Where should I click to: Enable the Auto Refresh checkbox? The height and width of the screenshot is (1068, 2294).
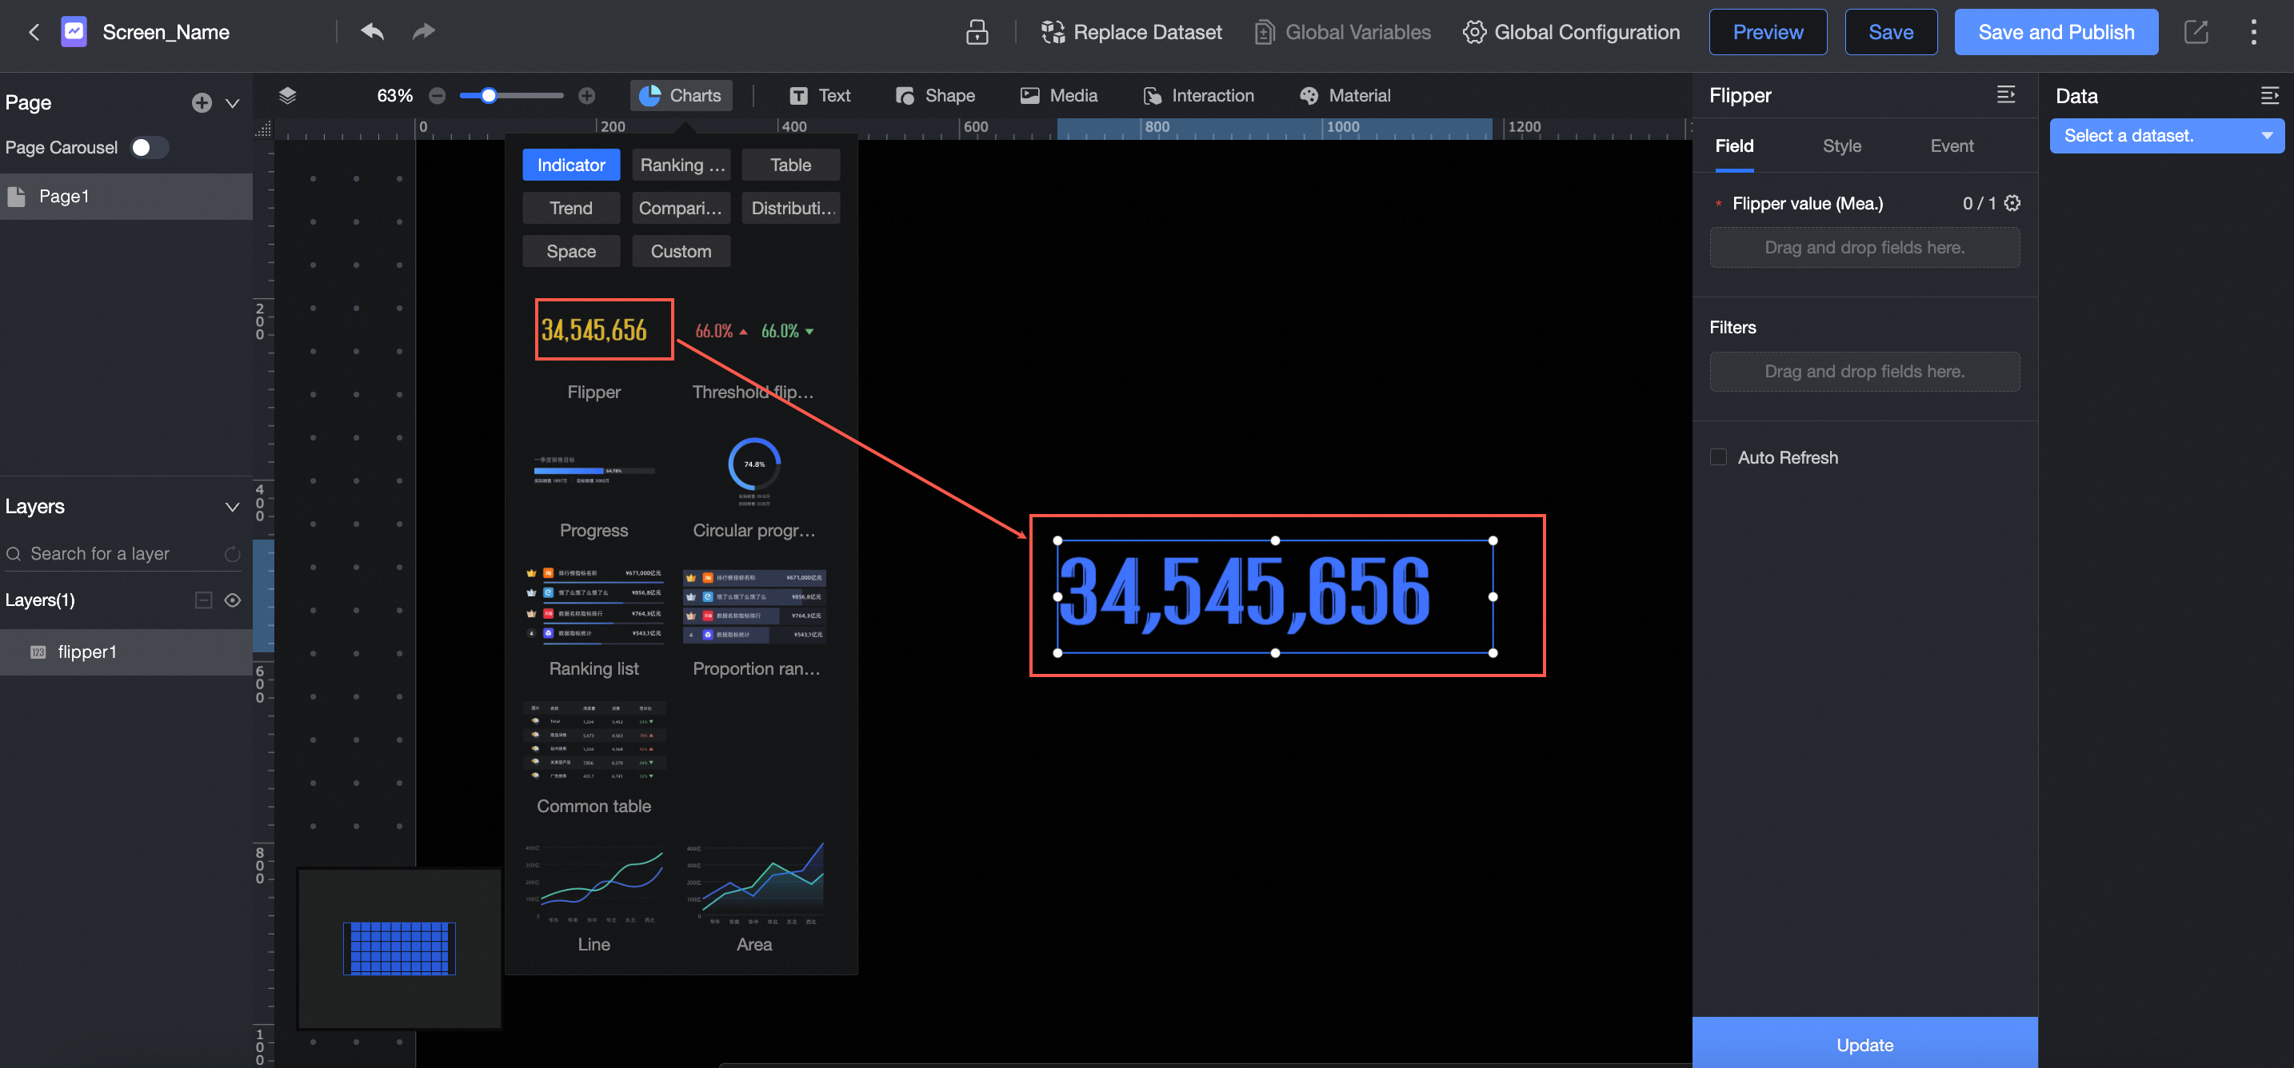1719,456
